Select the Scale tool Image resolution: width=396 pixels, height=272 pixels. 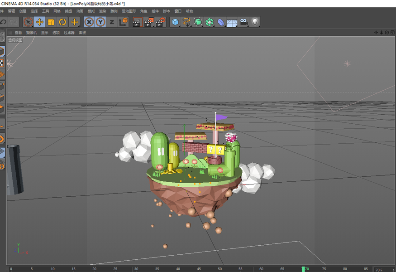click(x=51, y=22)
